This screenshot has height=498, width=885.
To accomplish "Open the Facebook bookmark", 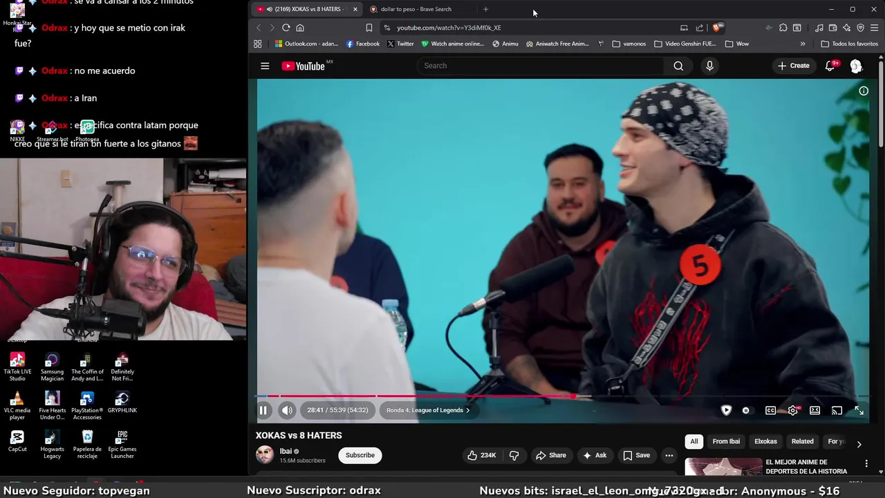I will click(363, 44).
